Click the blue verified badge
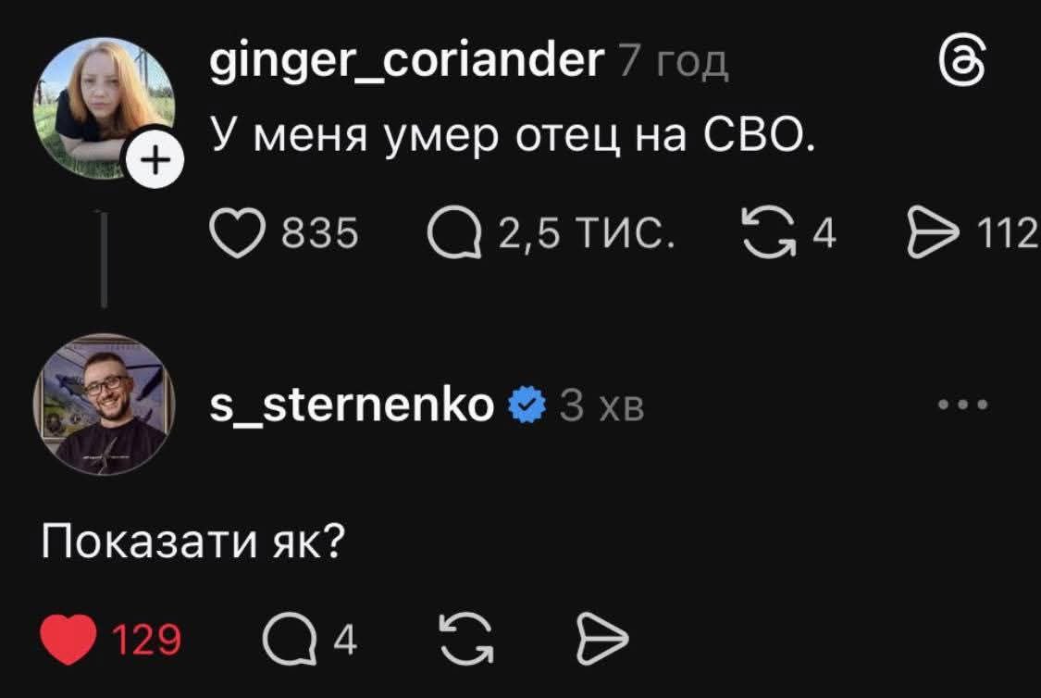Image resolution: width=1041 pixels, height=698 pixels. pyautogui.click(x=527, y=405)
